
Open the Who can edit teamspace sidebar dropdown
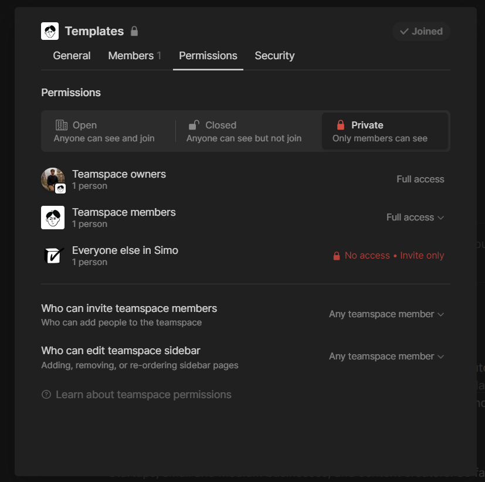[386, 356]
